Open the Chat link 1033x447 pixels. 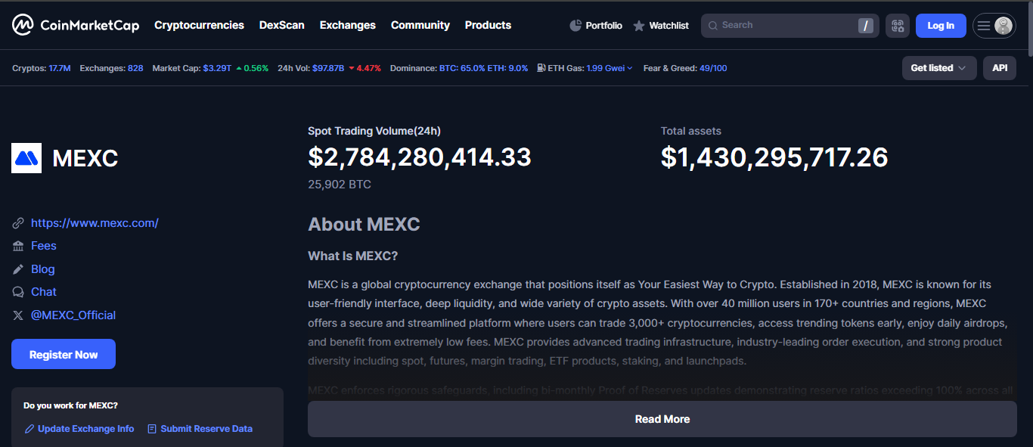tap(44, 292)
